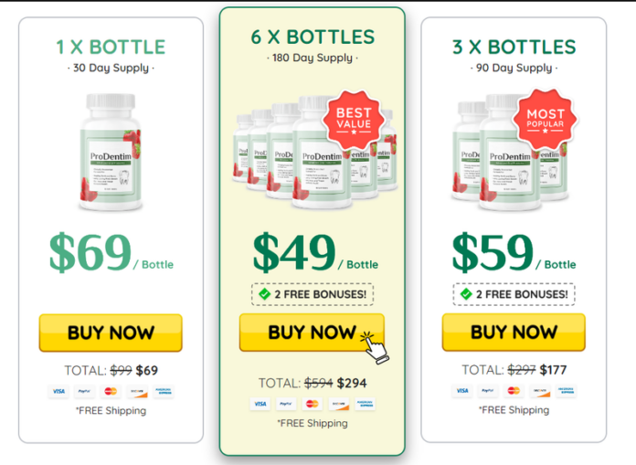This screenshot has width=636, height=465.
Task: Click the $59 per bottle price
Action: (x=514, y=253)
